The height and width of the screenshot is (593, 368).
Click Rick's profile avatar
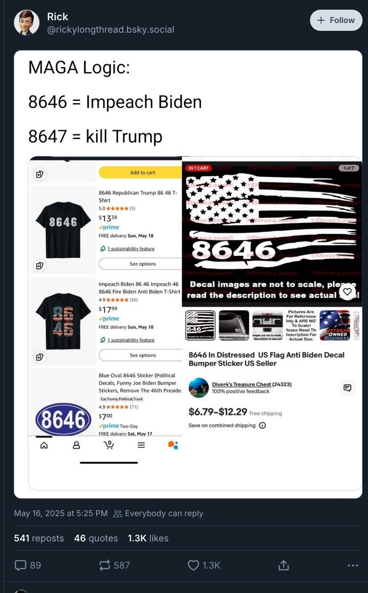27,22
